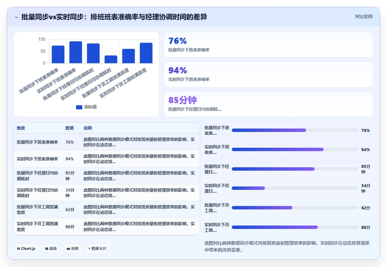Toggle the 指标值 legend color box

(79, 107)
